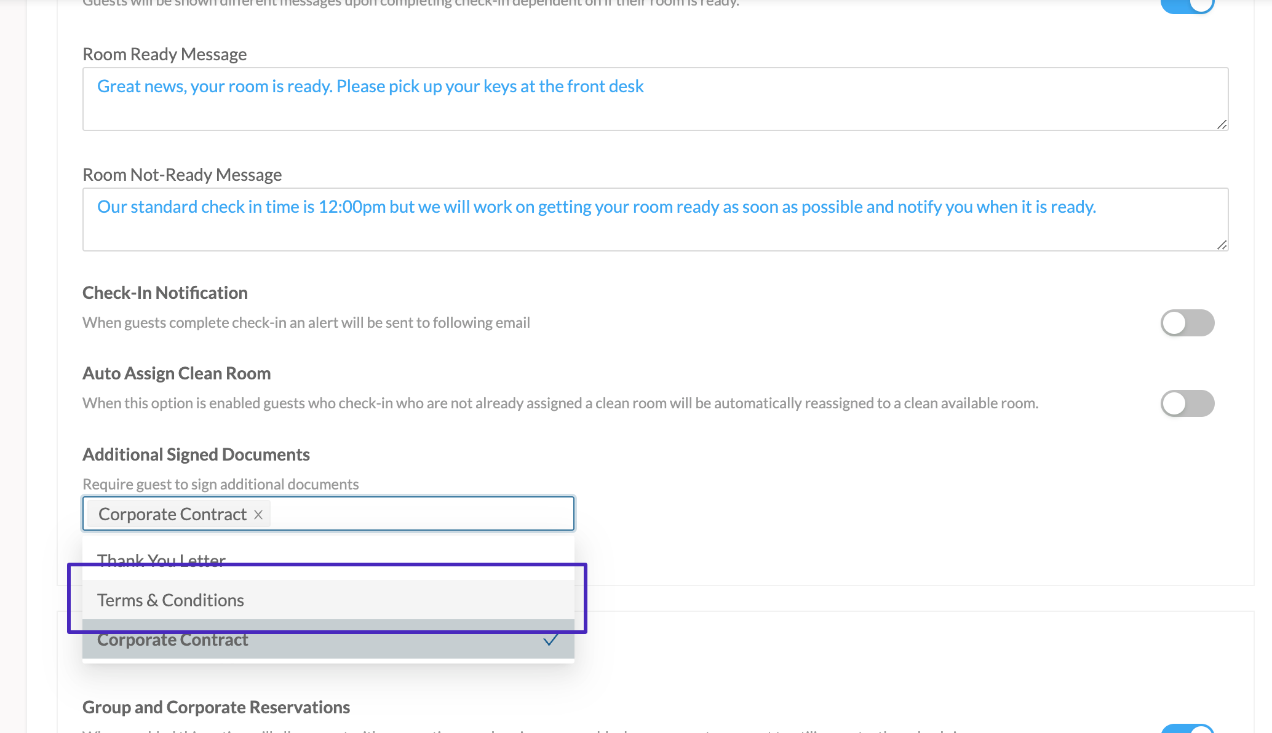The image size is (1272, 733).
Task: Click inside the additional documents select box
Action: point(418,513)
